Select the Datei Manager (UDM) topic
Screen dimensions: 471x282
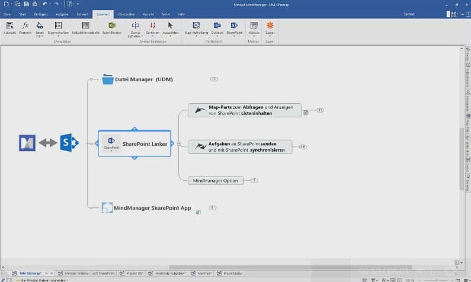[x=143, y=79]
